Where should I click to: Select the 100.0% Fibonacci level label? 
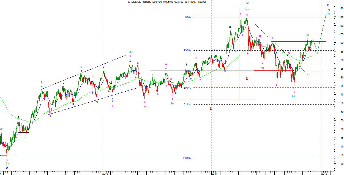187,158
